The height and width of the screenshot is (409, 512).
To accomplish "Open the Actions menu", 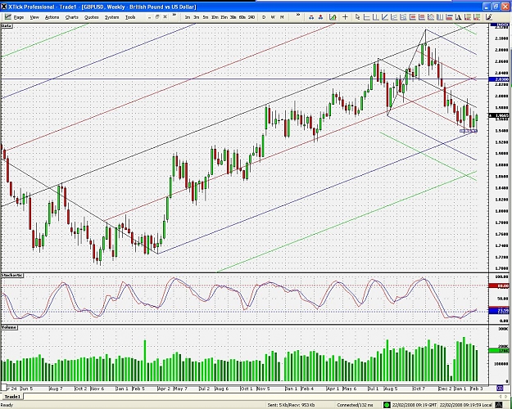I will (52, 17).
